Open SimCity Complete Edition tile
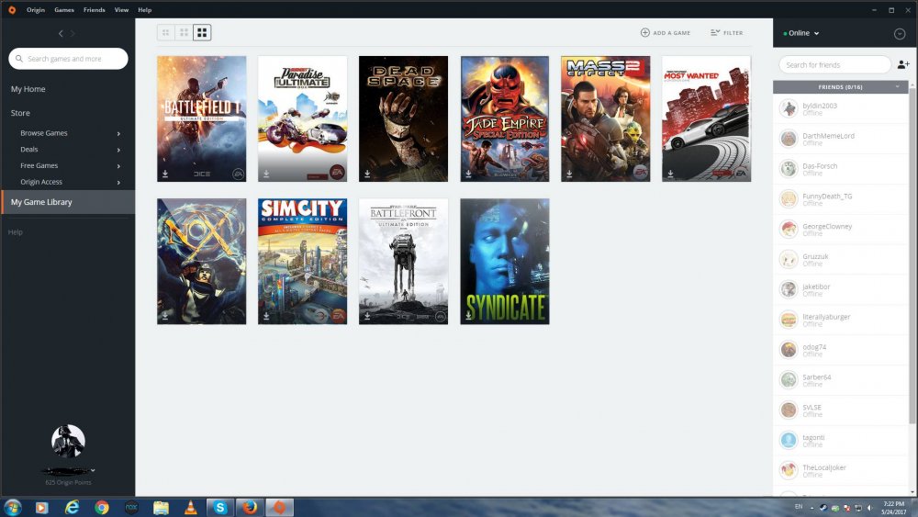Viewport: 918px width, 517px height. point(303,261)
